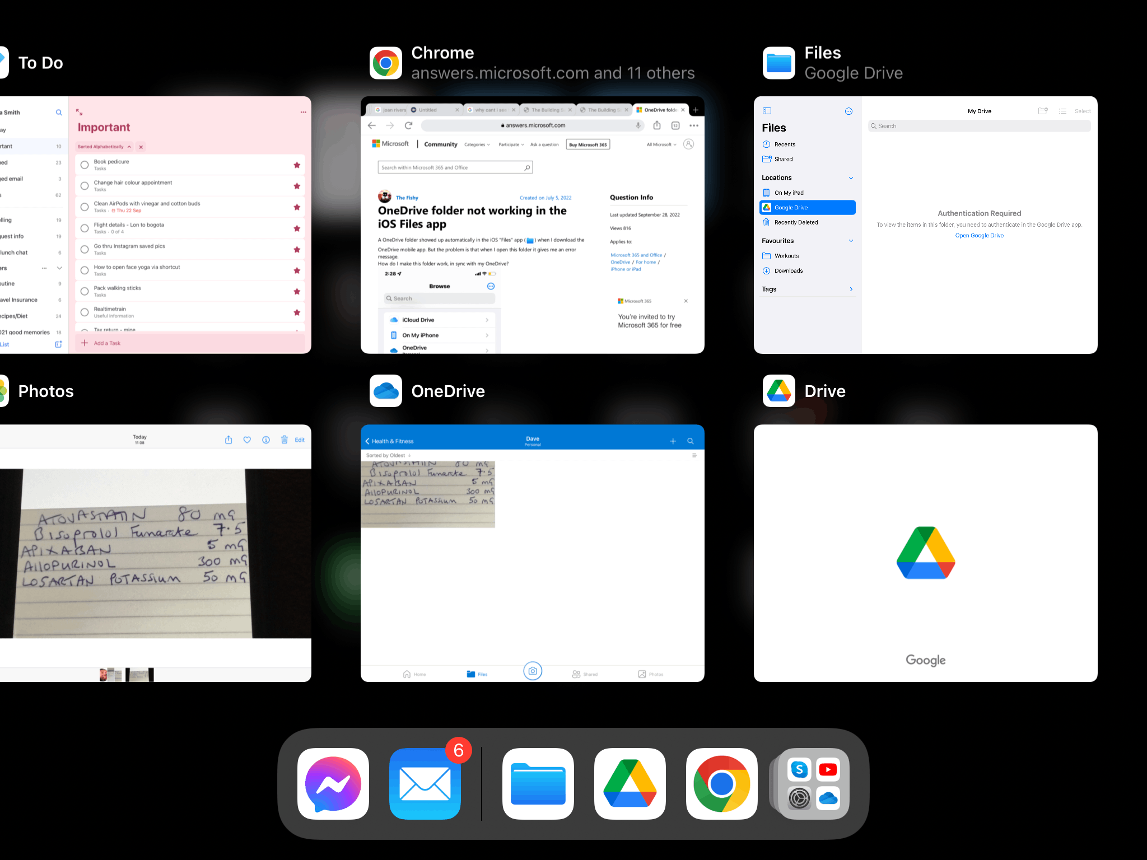Open Participate dropdown on Microsoft page
Screen dimensions: 1147x860
tap(511, 144)
